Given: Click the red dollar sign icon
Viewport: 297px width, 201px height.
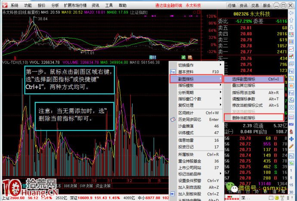Looking at the screenshot, I should (291, 131).
